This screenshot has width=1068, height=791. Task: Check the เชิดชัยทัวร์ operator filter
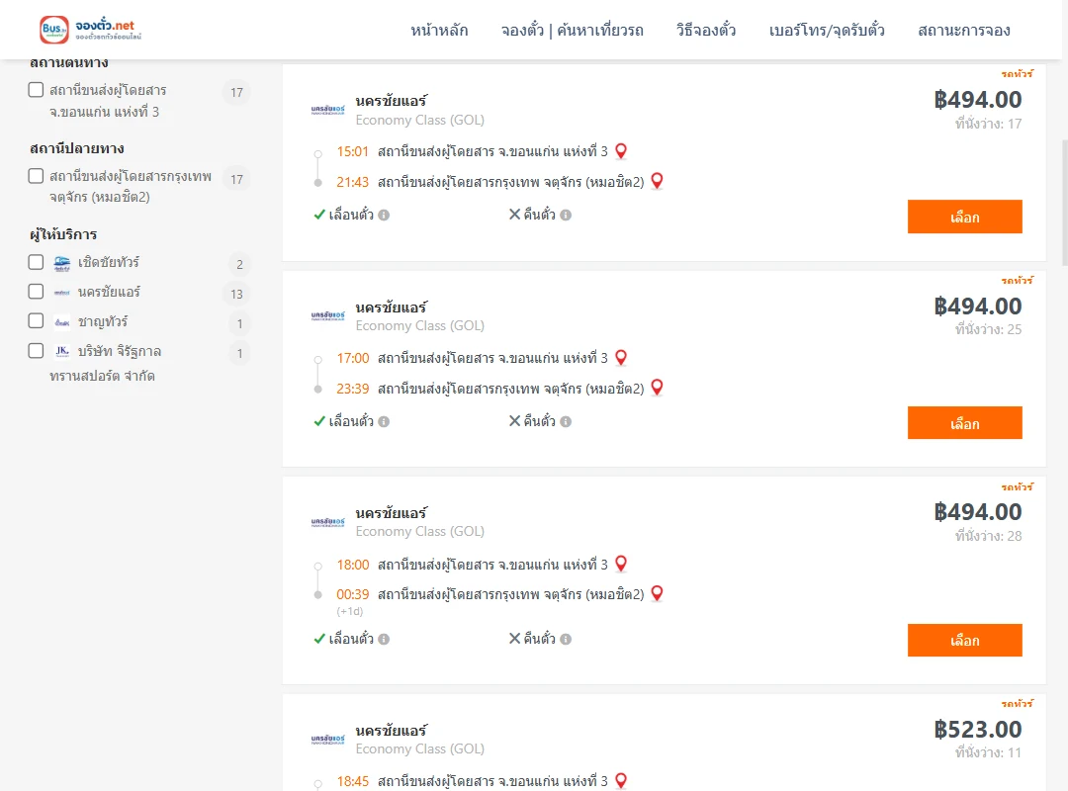tap(37, 262)
